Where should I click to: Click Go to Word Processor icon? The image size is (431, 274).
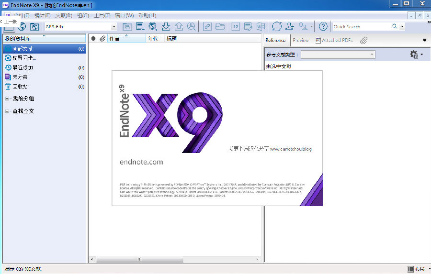[261, 27]
